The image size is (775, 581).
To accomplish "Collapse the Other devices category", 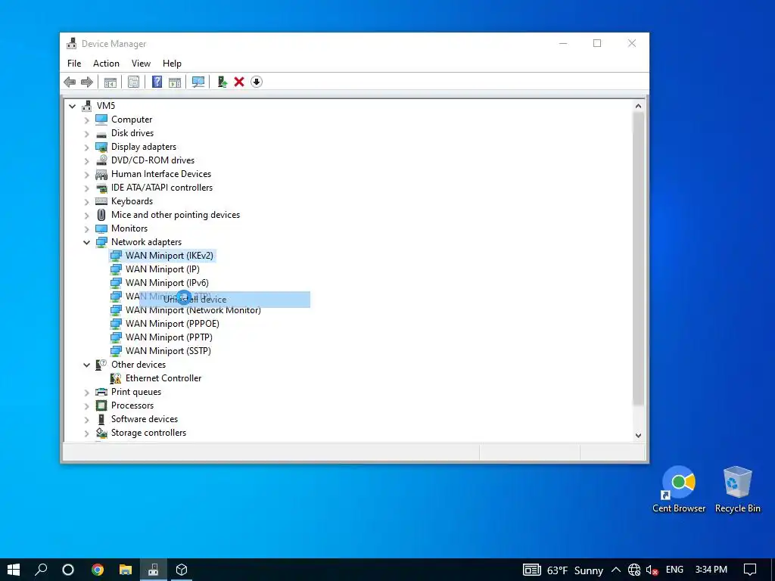I will coord(86,365).
